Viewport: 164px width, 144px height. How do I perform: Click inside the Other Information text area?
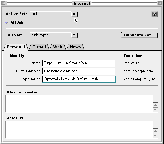click(x=79, y=104)
